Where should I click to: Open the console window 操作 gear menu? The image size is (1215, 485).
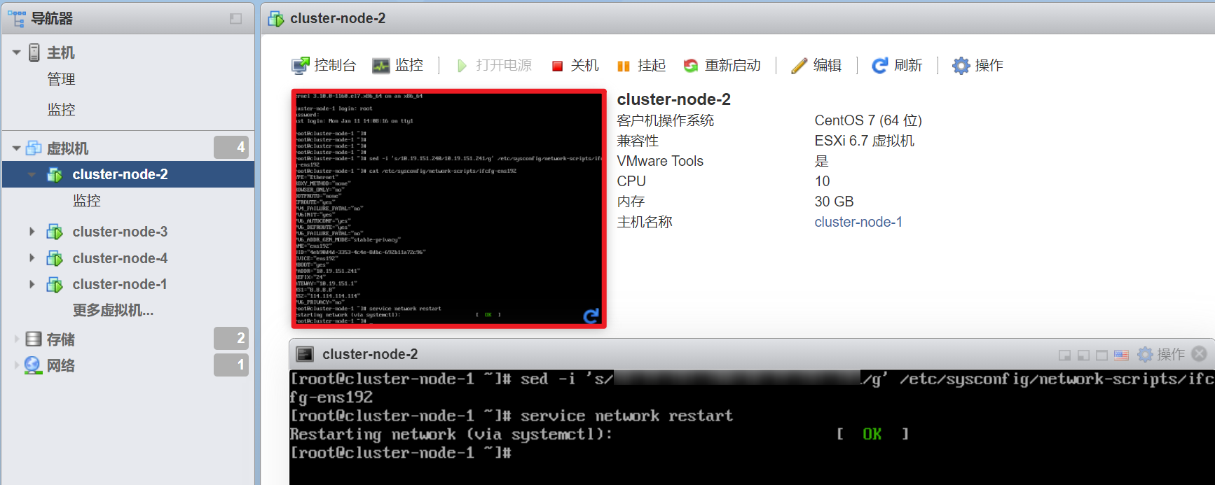1160,354
